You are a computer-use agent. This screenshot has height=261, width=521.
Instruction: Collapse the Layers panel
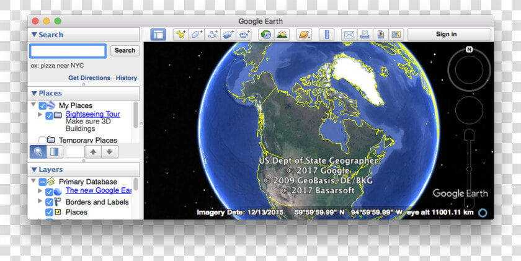(x=34, y=170)
